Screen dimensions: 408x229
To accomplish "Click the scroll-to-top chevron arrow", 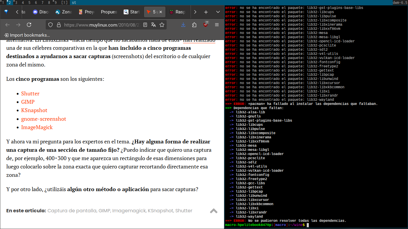I will pos(214,211).
